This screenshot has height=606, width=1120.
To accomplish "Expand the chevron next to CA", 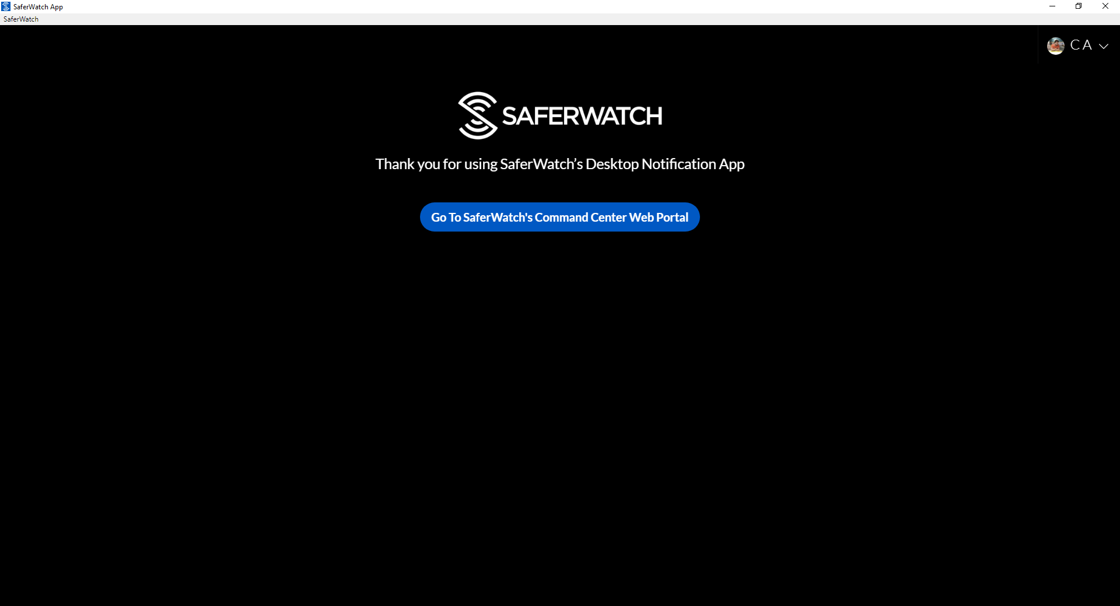I will 1104,46.
